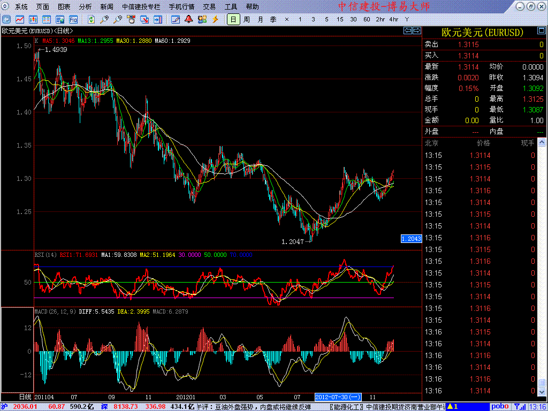Select the Y yearly period
Viewport: 548px width, 411px height.
point(407,19)
